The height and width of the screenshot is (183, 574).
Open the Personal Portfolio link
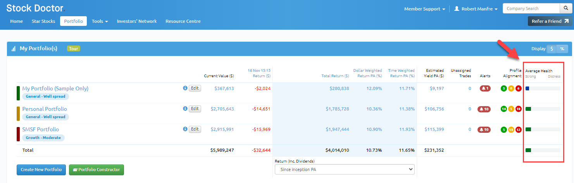45,109
